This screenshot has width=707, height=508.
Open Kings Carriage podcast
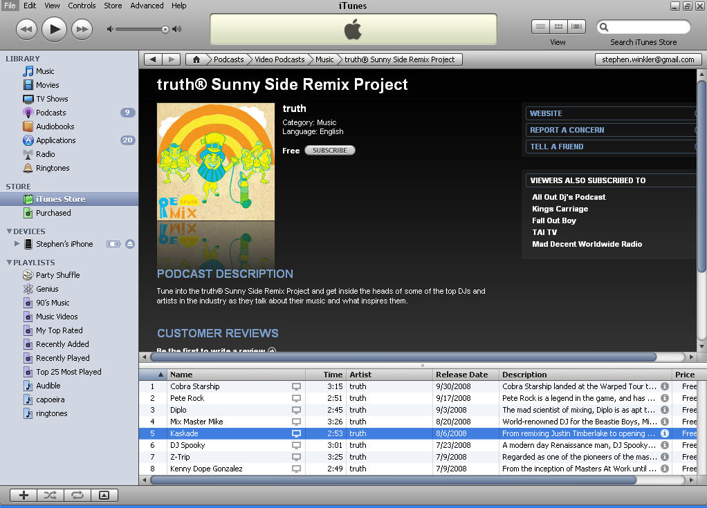560,209
